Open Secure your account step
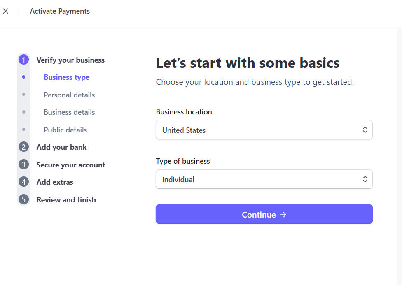 coord(71,165)
